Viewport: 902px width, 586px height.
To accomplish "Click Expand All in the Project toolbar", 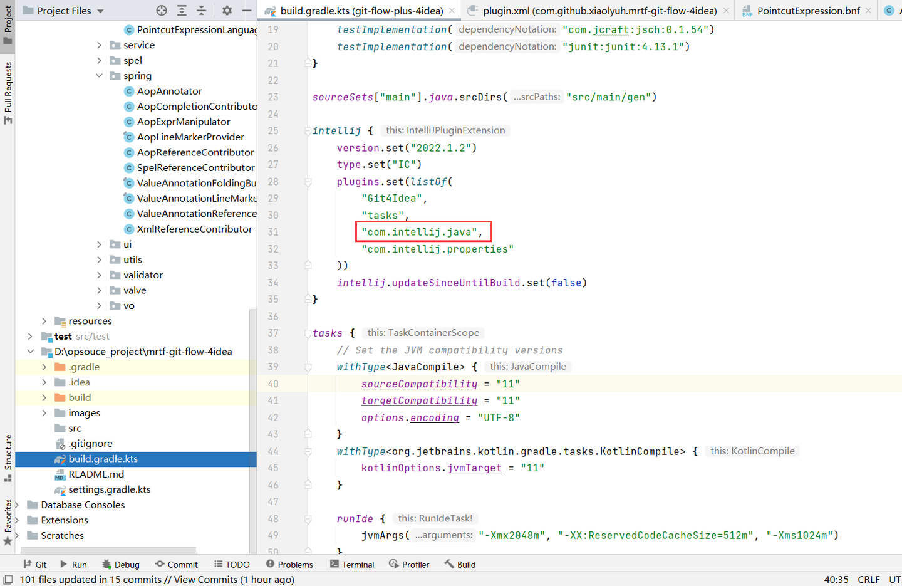I will point(182,11).
